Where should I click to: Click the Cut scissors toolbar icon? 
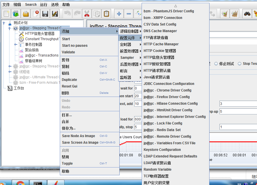[87, 13]
